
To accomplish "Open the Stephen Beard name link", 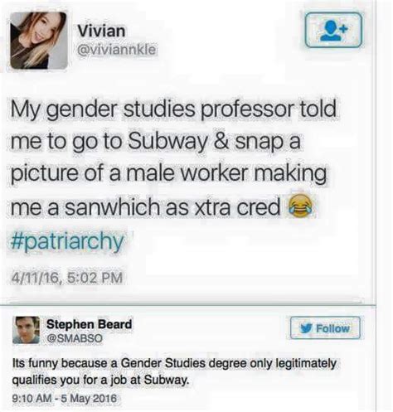I will tap(89, 324).
